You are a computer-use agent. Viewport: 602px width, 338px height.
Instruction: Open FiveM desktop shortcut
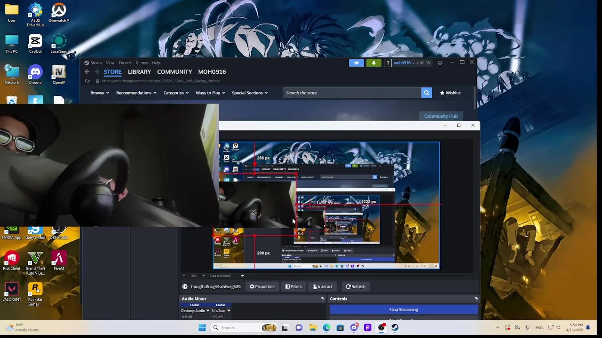(59, 261)
